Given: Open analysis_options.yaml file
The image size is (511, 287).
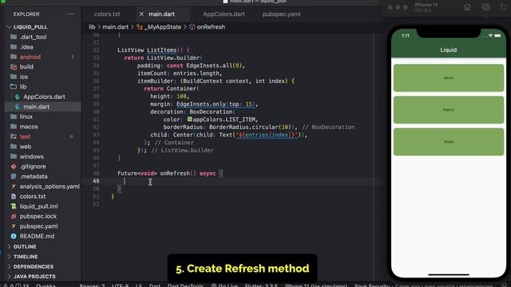Looking at the screenshot, I should [x=50, y=187].
